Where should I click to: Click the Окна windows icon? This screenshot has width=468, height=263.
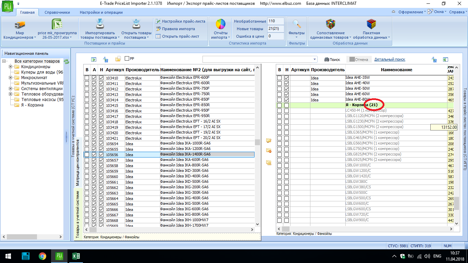click(431, 12)
